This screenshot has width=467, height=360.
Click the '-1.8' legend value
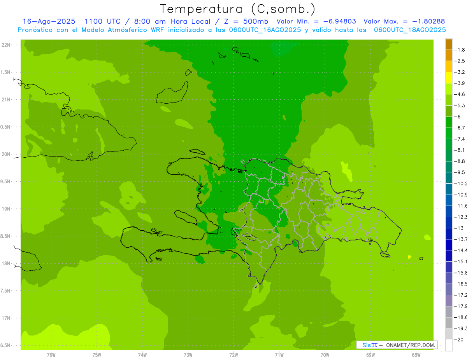tap(460, 50)
